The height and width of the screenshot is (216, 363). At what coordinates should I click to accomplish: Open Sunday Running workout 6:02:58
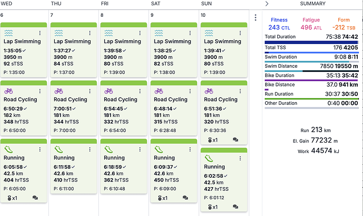point(224,179)
